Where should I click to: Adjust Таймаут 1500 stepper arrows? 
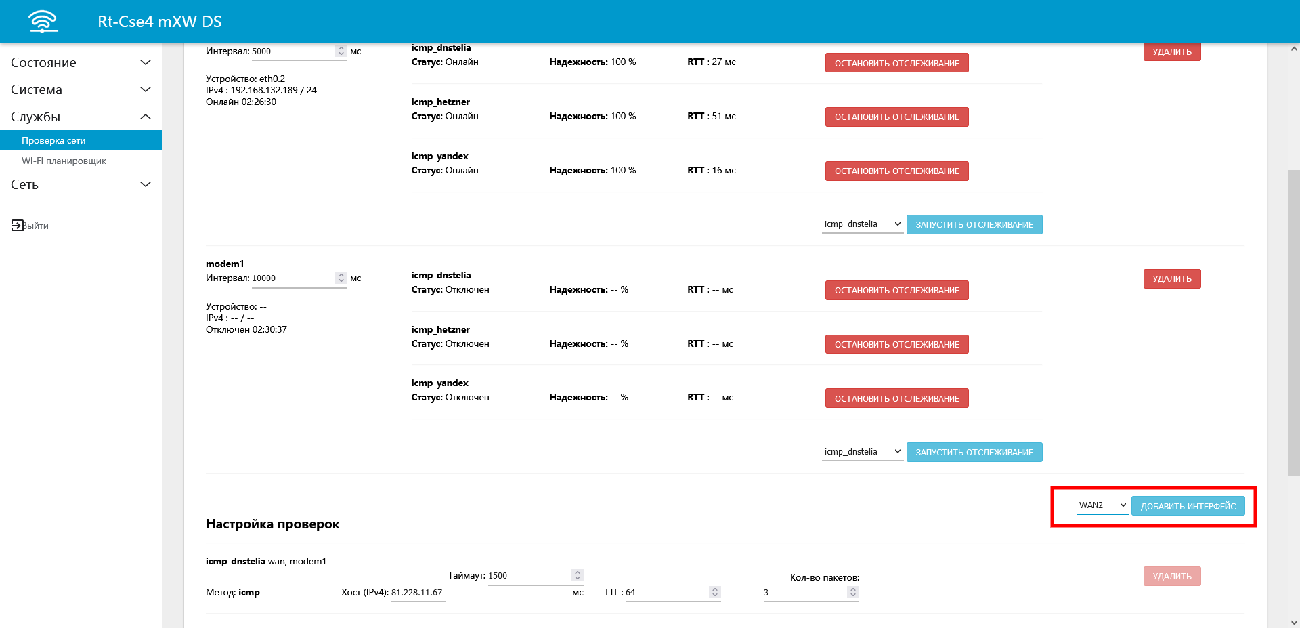577,575
